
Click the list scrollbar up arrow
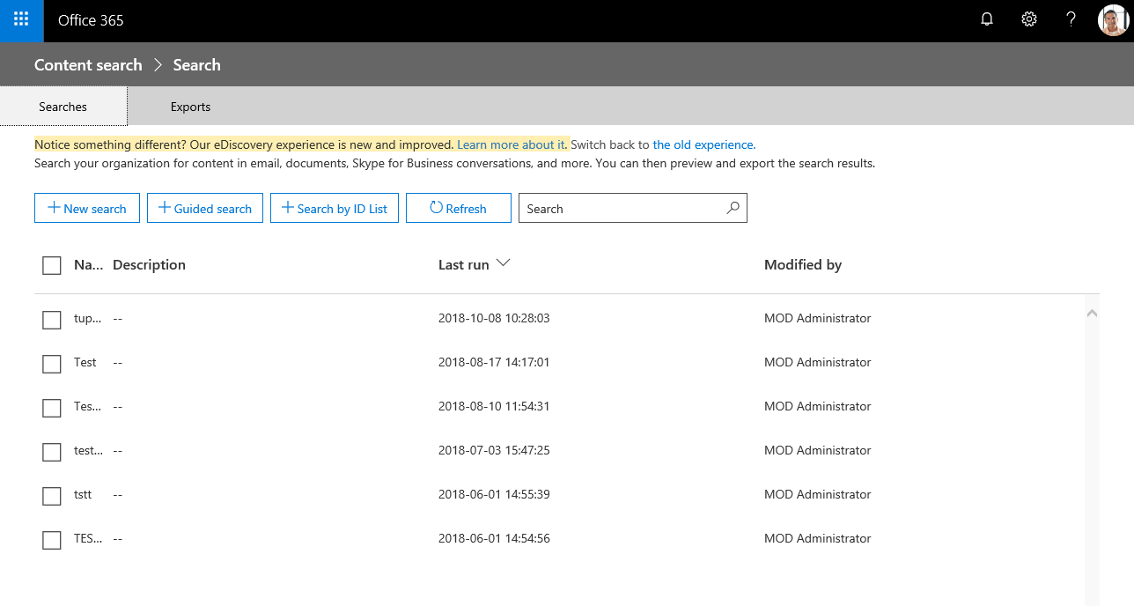[x=1092, y=313]
